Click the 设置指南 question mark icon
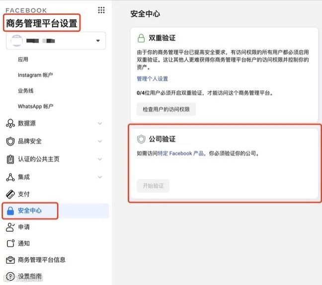 tap(10, 276)
